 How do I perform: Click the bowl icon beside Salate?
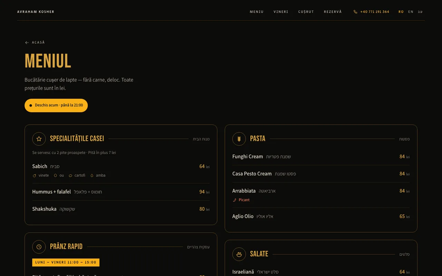[x=239, y=254]
